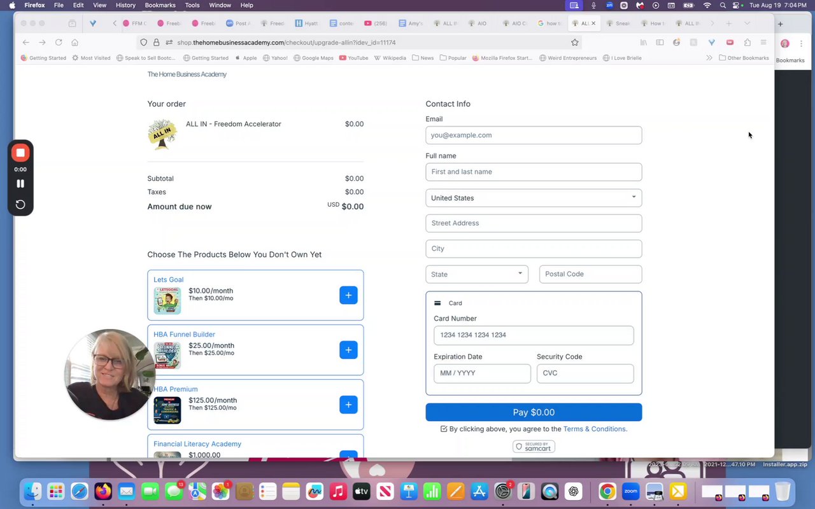Open the Terms & Conditions link
The width and height of the screenshot is (815, 509).
pos(595,429)
